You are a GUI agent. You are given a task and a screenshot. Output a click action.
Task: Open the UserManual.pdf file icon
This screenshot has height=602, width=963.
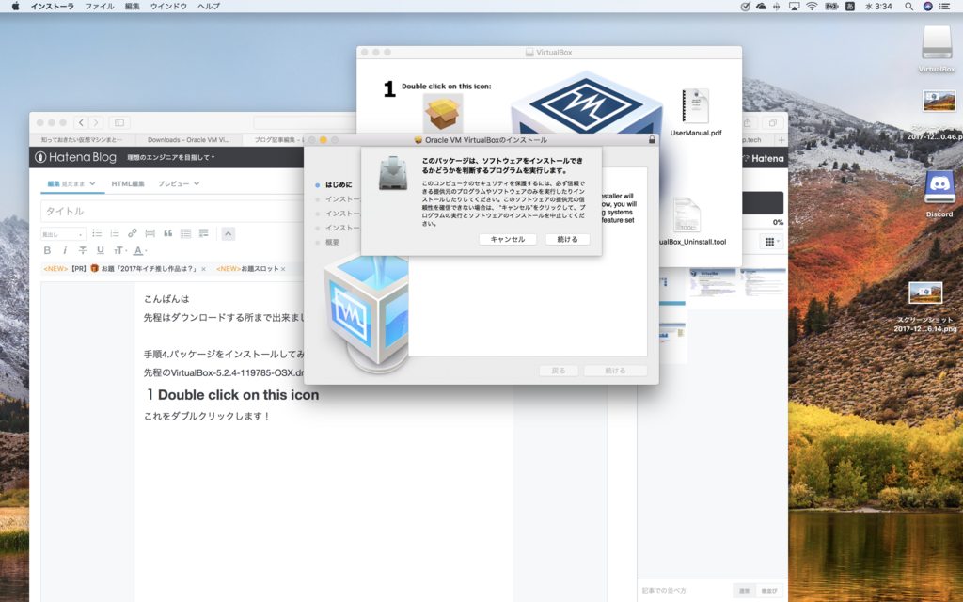(x=695, y=106)
